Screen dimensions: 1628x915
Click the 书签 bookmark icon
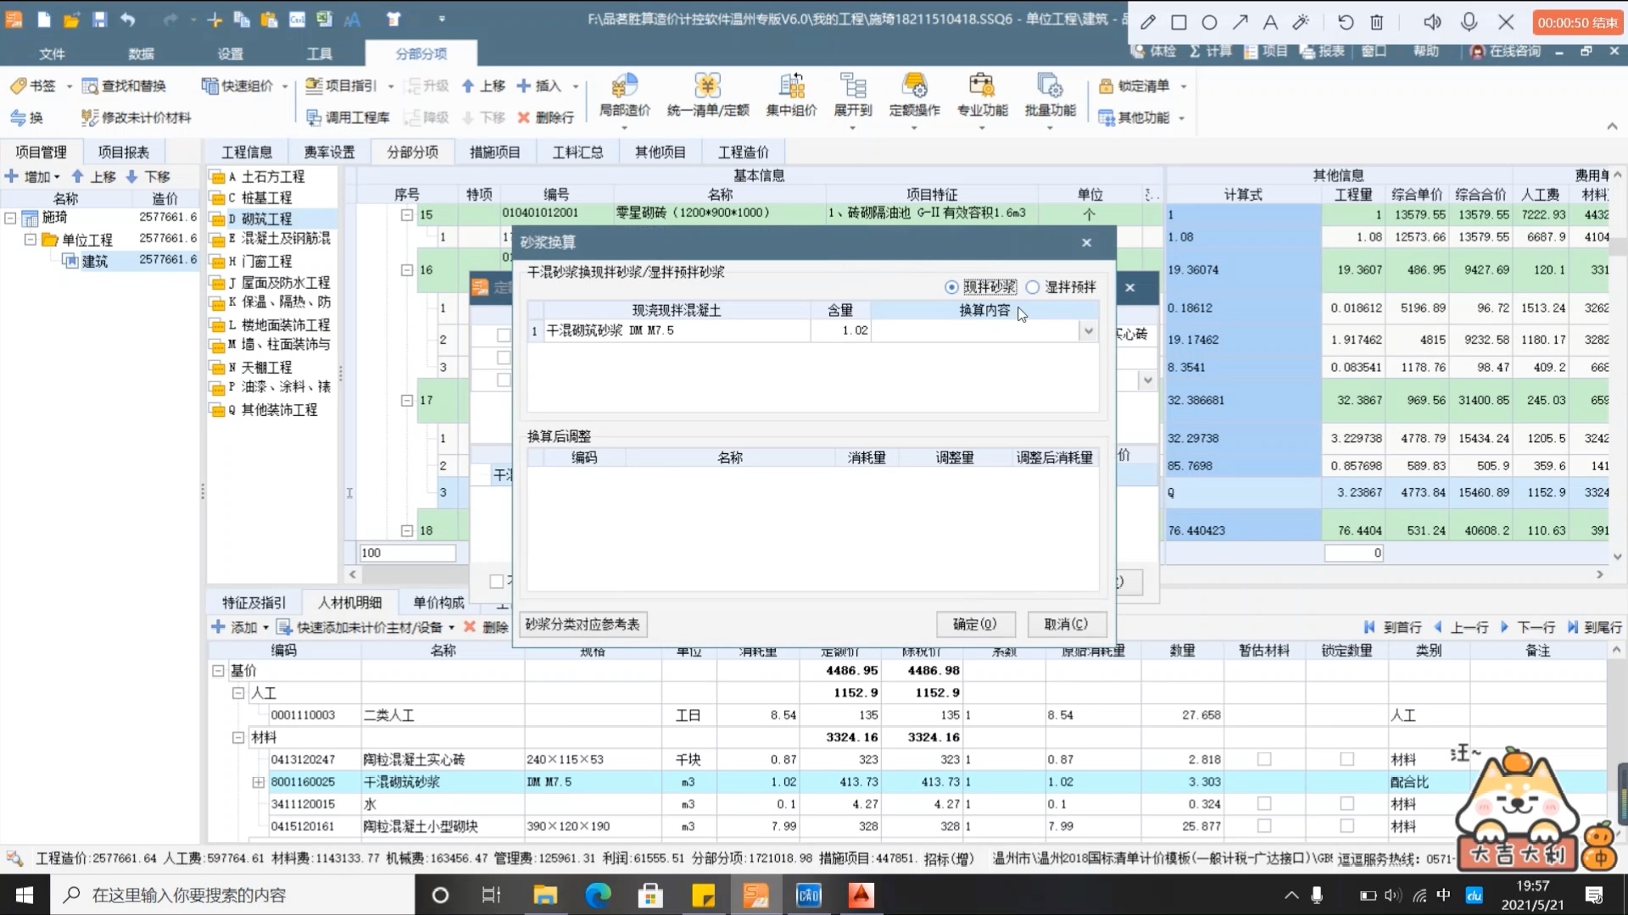[18, 86]
